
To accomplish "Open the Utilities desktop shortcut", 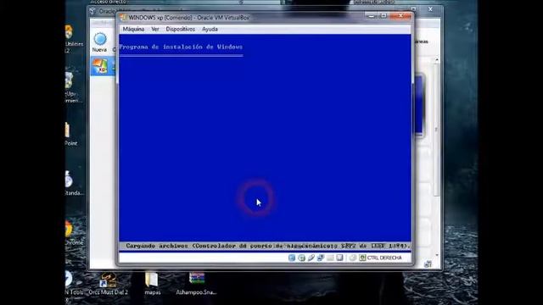I will tap(74, 40).
